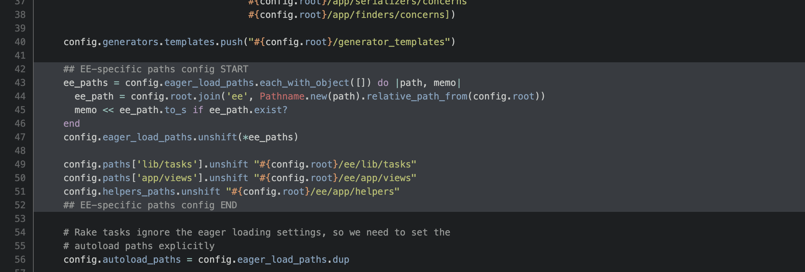Click 'paths' on line 49
This screenshot has height=272, width=805.
(116, 164)
